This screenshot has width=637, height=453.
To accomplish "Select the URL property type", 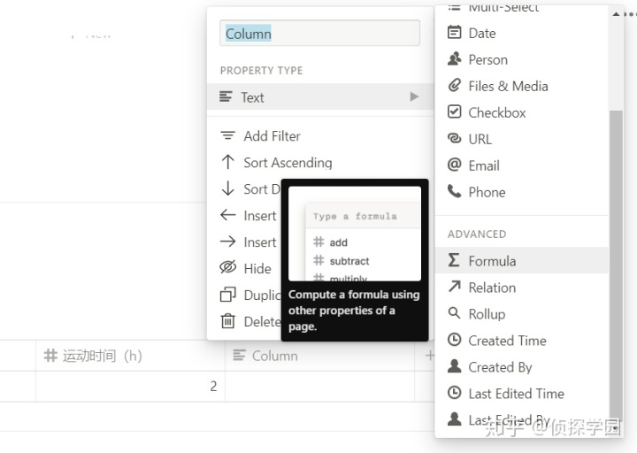I will pyautogui.click(x=522, y=139).
